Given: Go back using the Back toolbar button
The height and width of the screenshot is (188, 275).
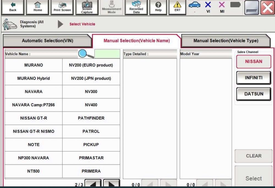Looking at the screenshot, I should [13, 7].
